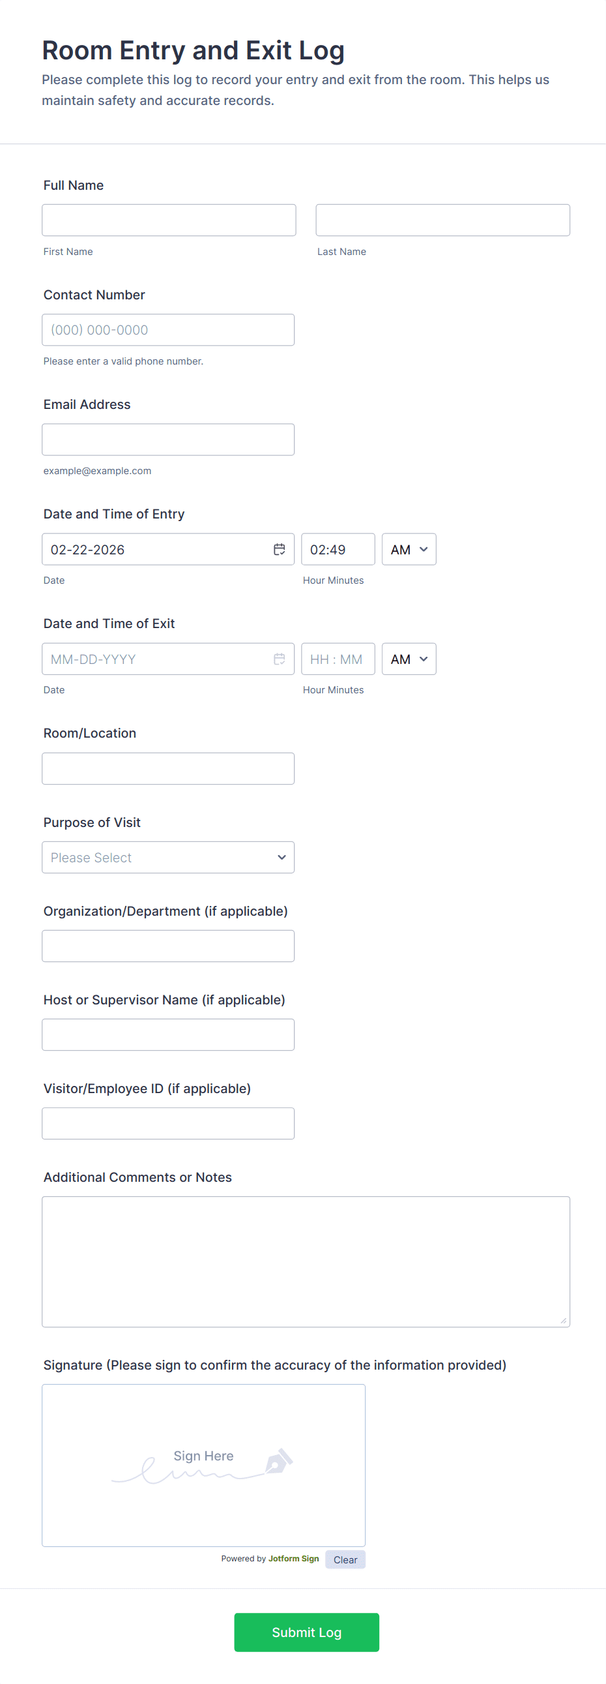Viewport: 606px width, 1684px height.
Task: Click the entry time field showing 02:49
Action: coord(338,549)
